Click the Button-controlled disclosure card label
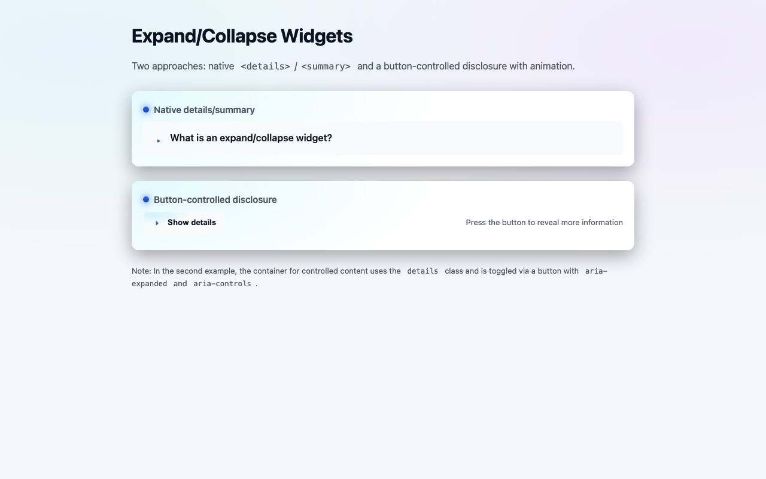Image resolution: width=766 pixels, height=479 pixels. coord(215,199)
